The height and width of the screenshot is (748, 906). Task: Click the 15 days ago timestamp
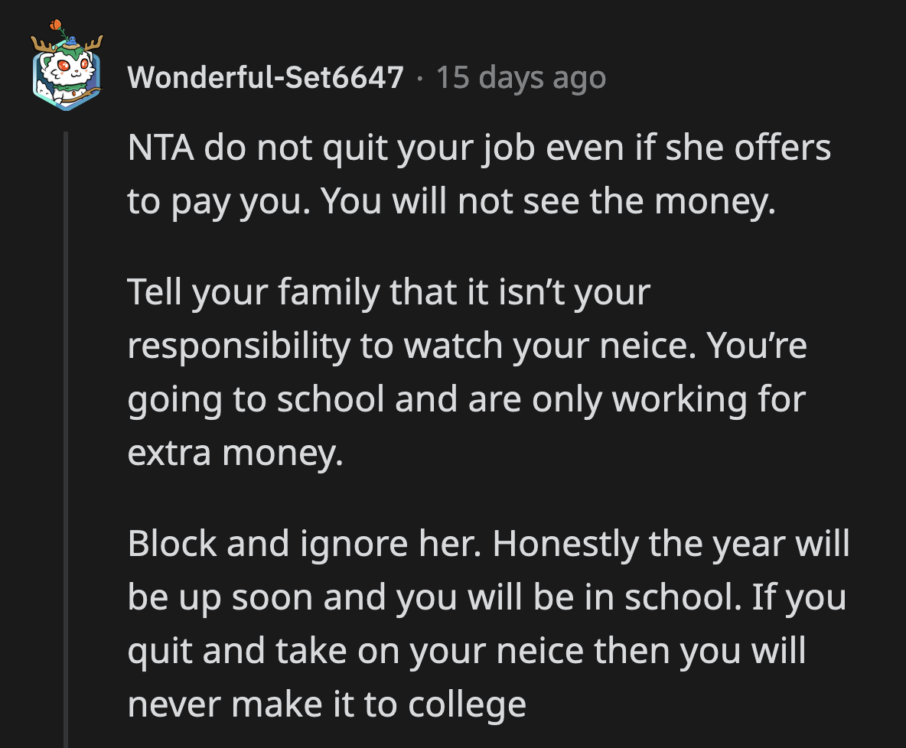tap(520, 76)
